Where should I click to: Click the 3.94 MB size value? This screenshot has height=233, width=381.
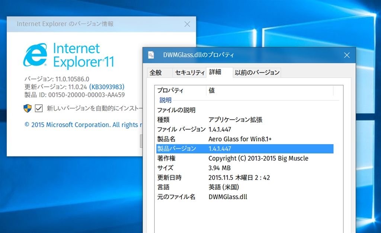[220, 168]
